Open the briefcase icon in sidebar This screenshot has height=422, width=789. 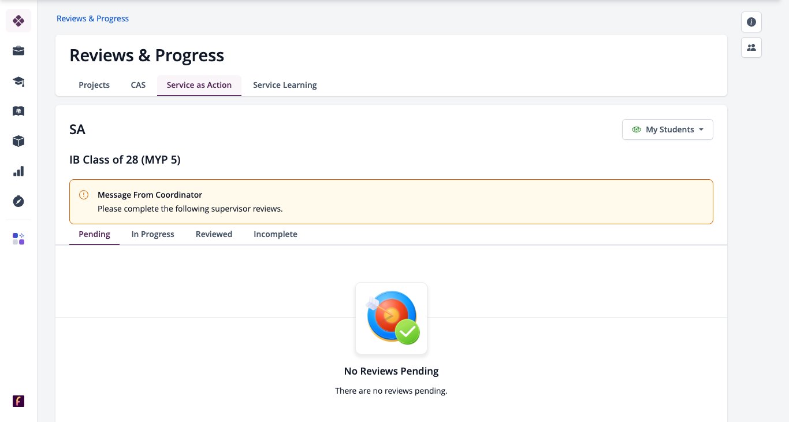(x=18, y=51)
